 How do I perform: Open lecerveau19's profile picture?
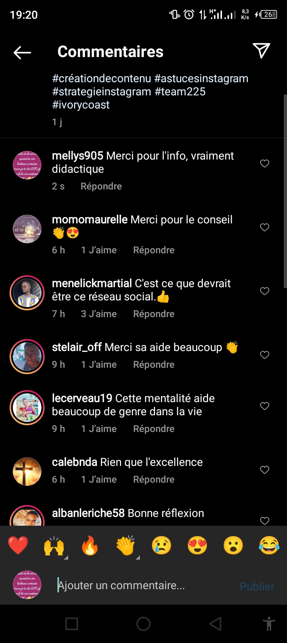click(x=27, y=408)
